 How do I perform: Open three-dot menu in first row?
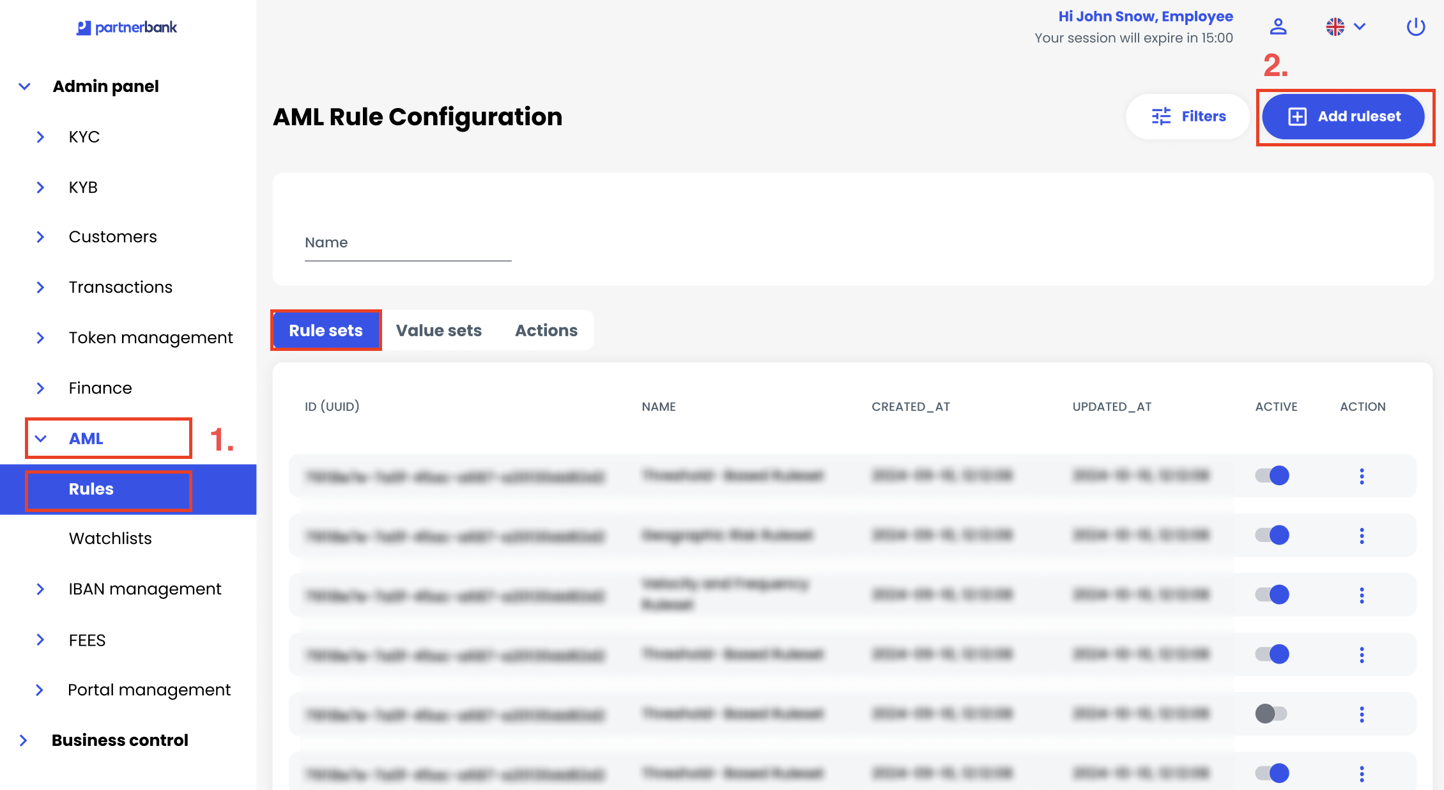pos(1362,476)
